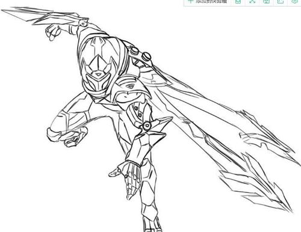Click the save icon next to 添加到快剪辑
Image resolution: width=301 pixels, height=232 pixels.
238,2
